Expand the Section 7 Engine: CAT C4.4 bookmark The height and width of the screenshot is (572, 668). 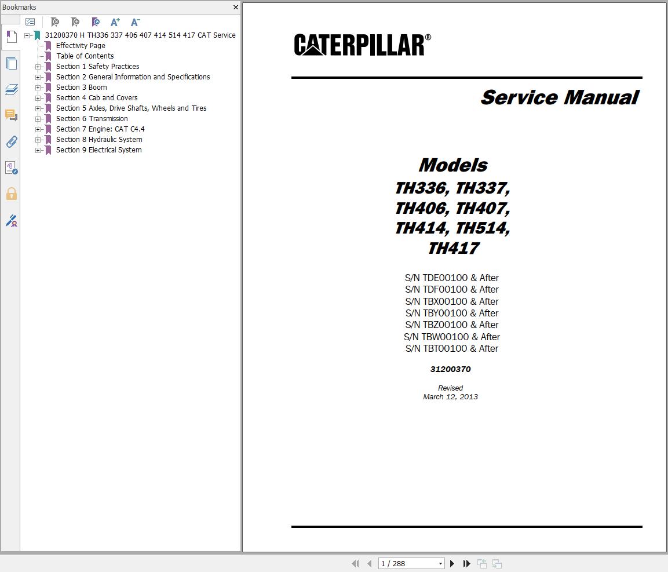pyautogui.click(x=38, y=129)
